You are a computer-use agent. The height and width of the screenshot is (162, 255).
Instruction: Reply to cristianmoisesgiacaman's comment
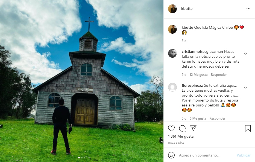pyautogui.click(x=219, y=75)
